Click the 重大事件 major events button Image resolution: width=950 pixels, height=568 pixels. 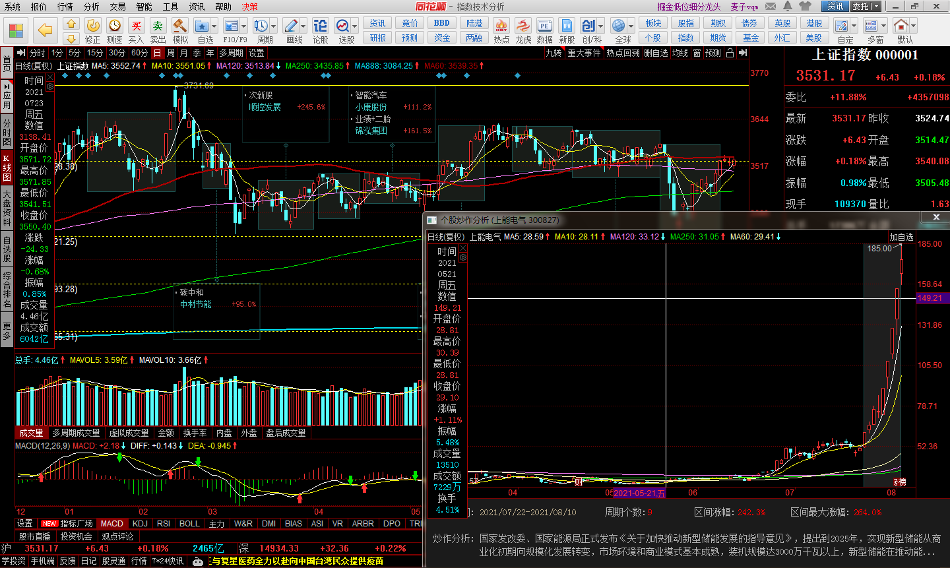[x=584, y=53]
